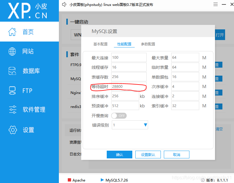Switch to the 基本配置 tab
The width and height of the screenshot is (234, 183).
pyautogui.click(x=100, y=44)
